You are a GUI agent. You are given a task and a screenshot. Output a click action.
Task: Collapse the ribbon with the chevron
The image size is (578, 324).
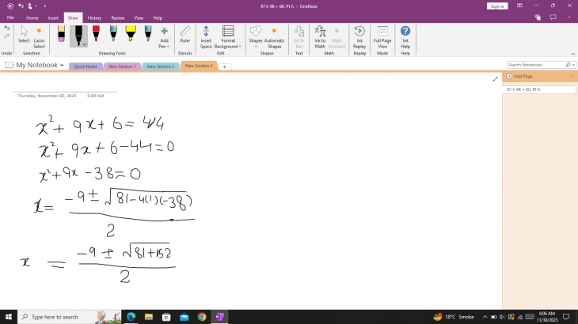coord(572,54)
